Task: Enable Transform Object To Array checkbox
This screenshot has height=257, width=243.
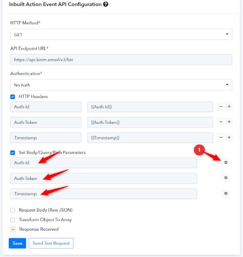Action: pos(13,220)
